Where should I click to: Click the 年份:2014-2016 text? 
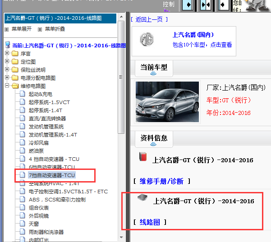click(228, 113)
